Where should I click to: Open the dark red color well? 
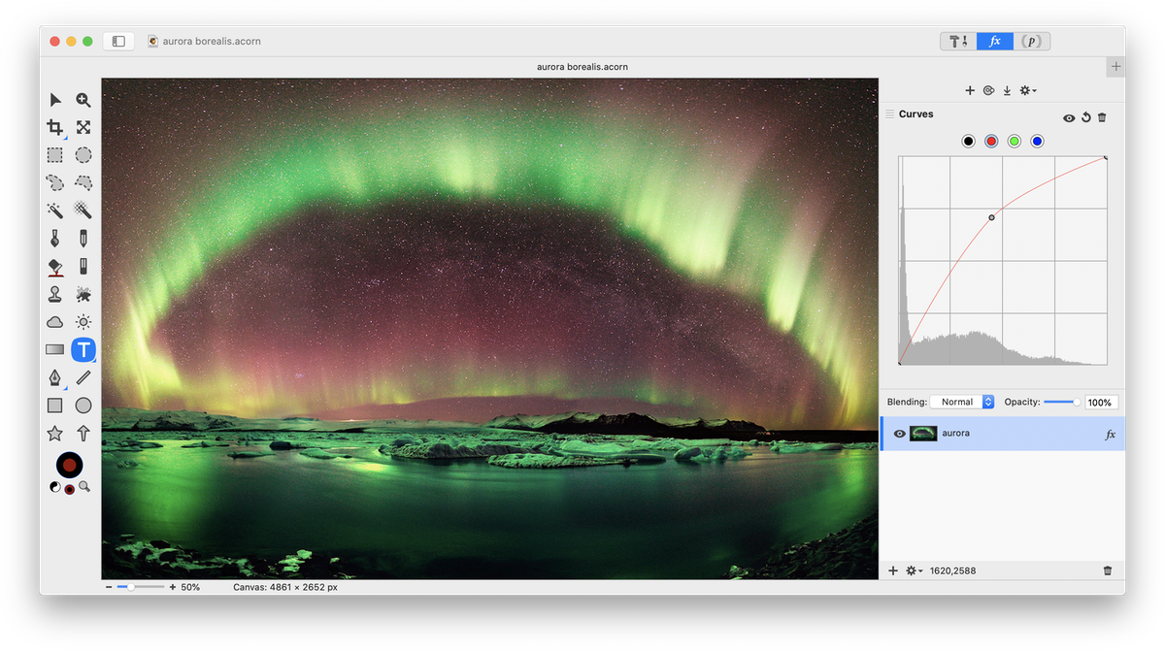pos(69,465)
